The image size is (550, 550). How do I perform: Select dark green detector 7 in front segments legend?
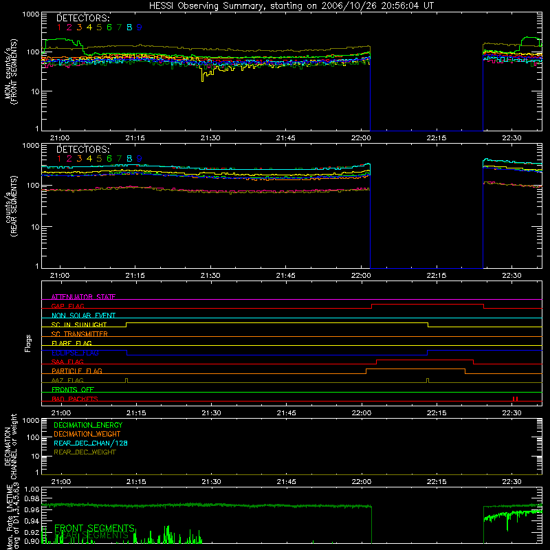coord(119,27)
